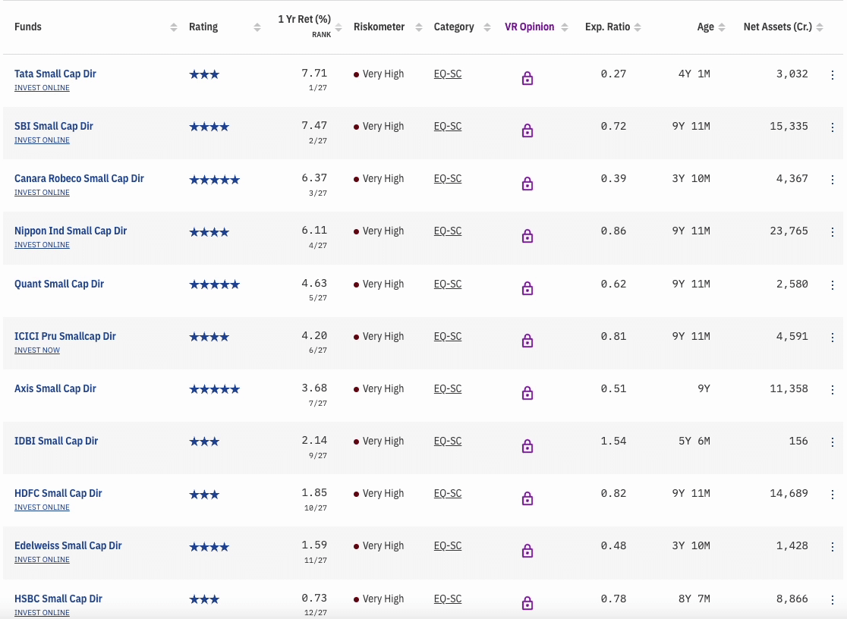The image size is (847, 619).
Task: Sort table by Rating column
Action: point(257,27)
